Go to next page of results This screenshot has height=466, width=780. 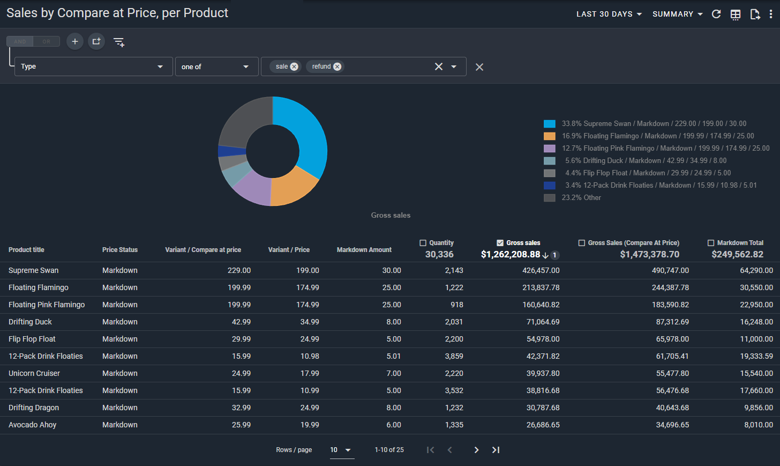(x=476, y=450)
